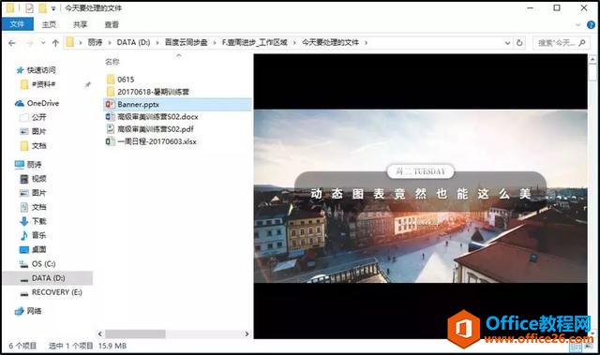Open the help question mark icon
Viewport: 600px width, 355px height.
click(x=591, y=25)
